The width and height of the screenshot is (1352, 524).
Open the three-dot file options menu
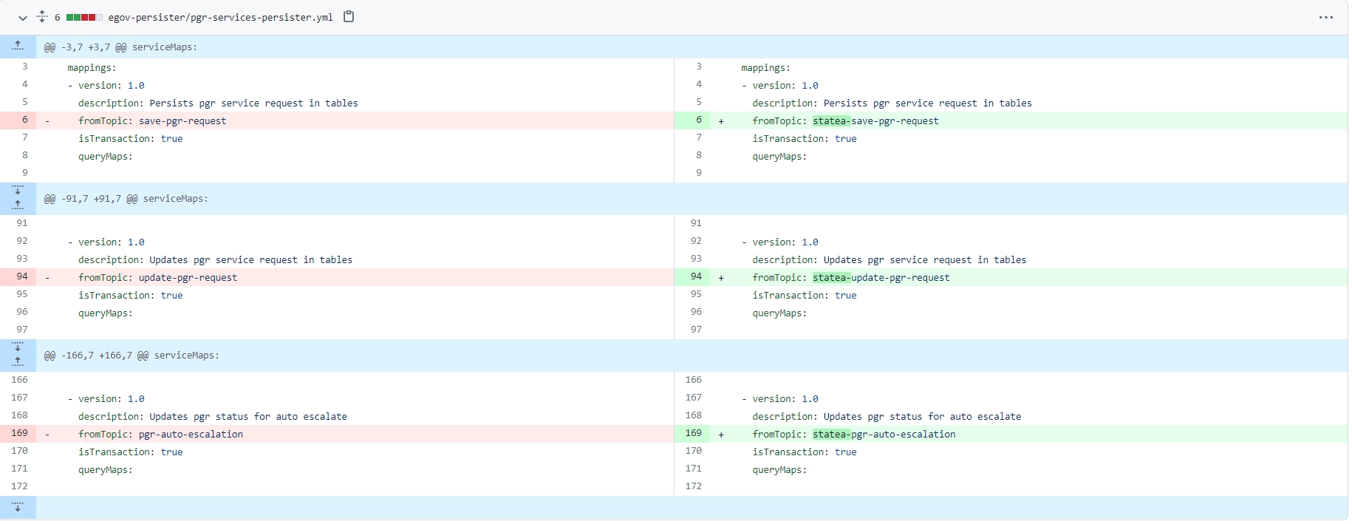coord(1325,18)
